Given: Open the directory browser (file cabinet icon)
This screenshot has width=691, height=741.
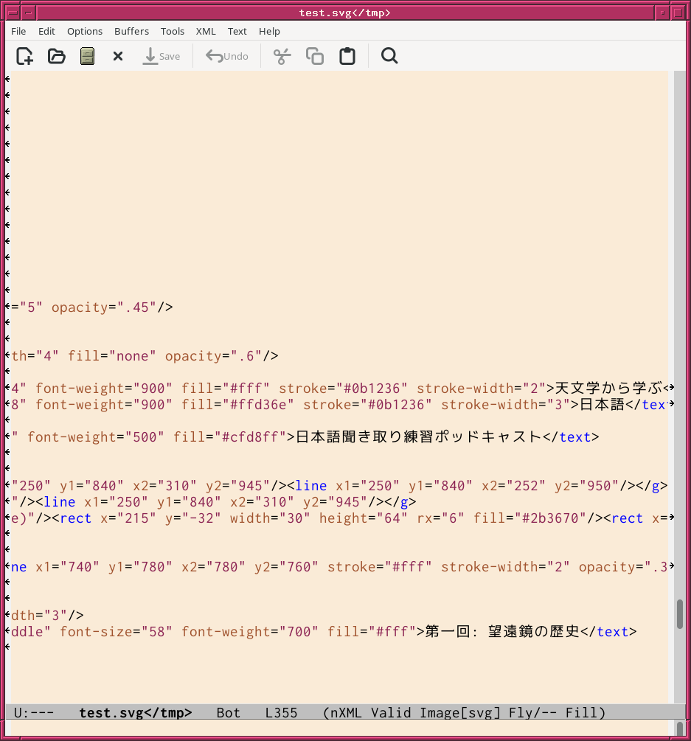Looking at the screenshot, I should (x=88, y=56).
